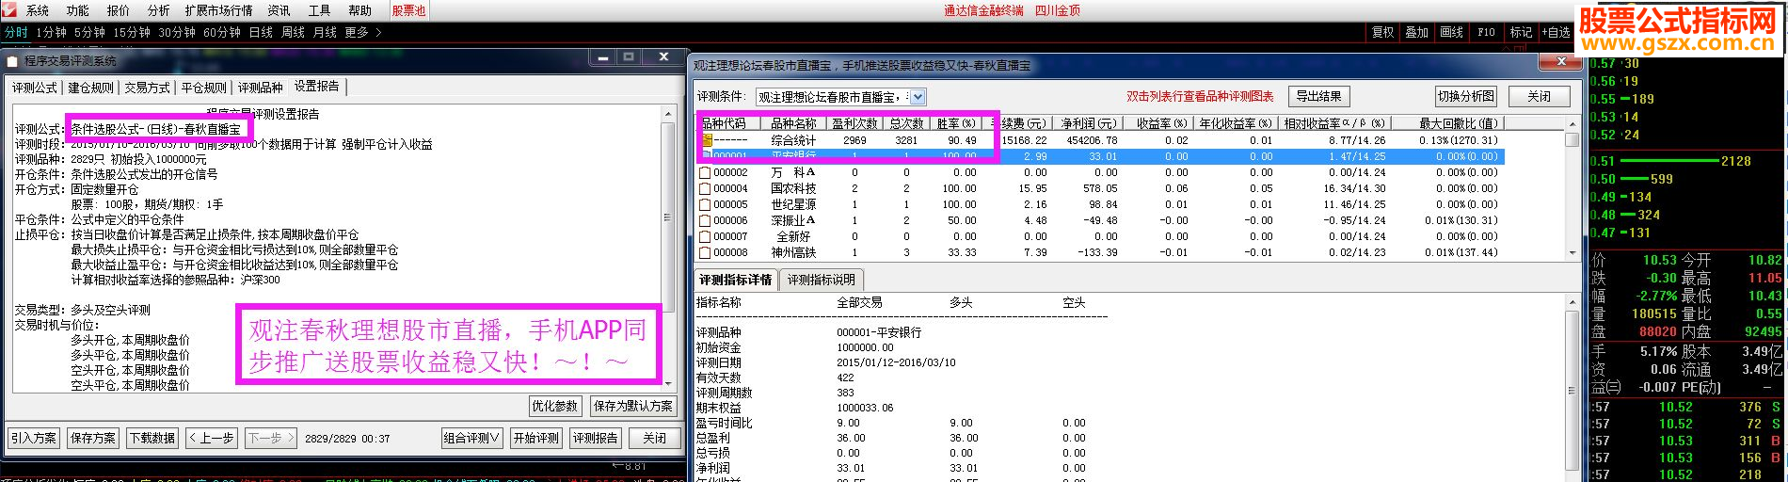Expand the 更多 periods list

click(x=363, y=32)
